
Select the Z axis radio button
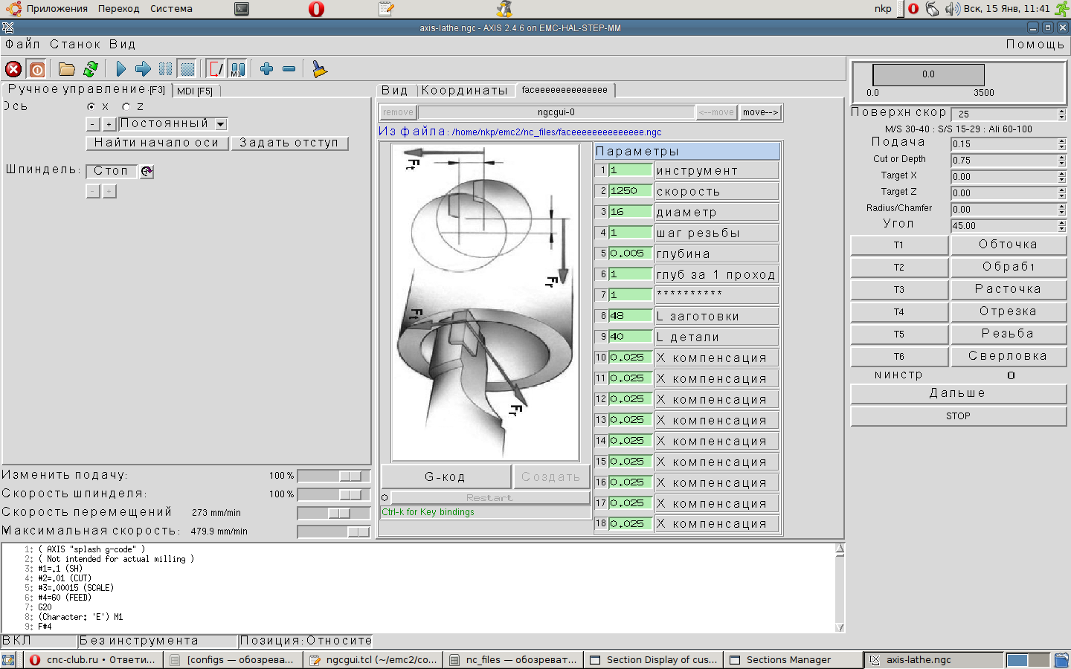click(126, 106)
